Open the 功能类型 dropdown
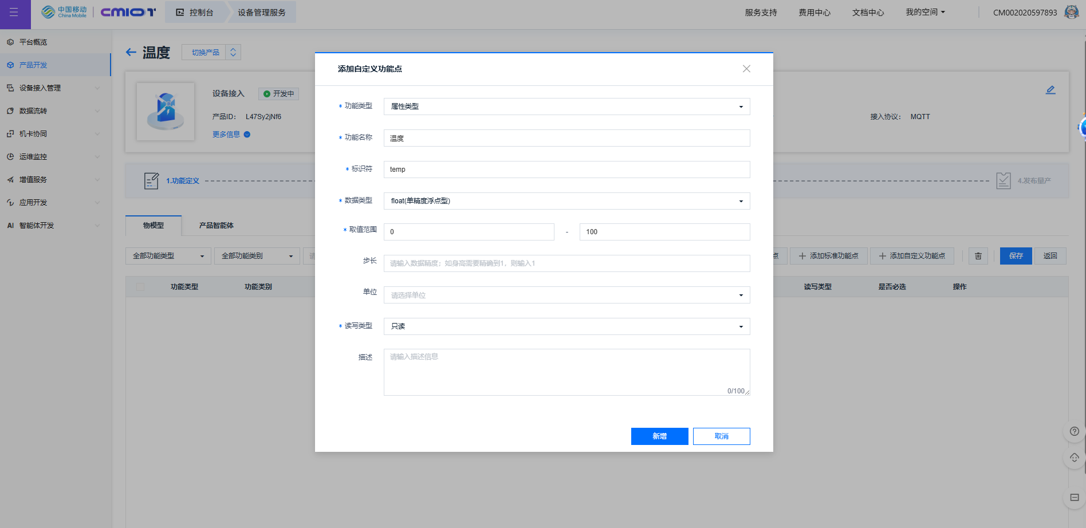1086x528 pixels. [x=566, y=107]
